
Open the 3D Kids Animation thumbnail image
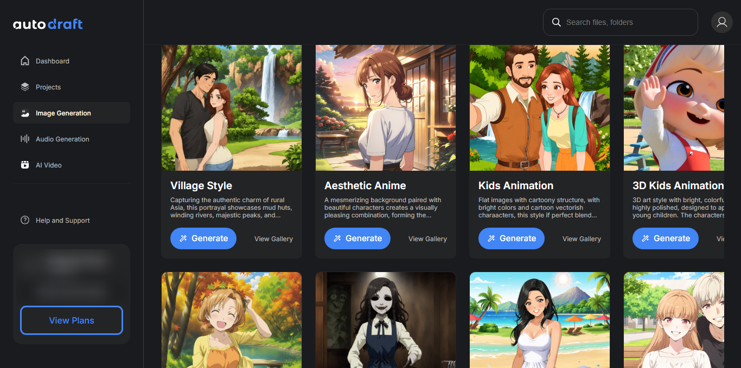click(x=674, y=108)
